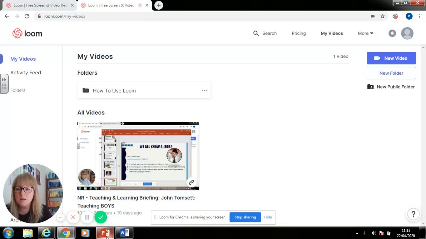Image resolution: width=426 pixels, height=239 pixels.
Task: Open How To Use Loom folder options
Action: (x=204, y=90)
